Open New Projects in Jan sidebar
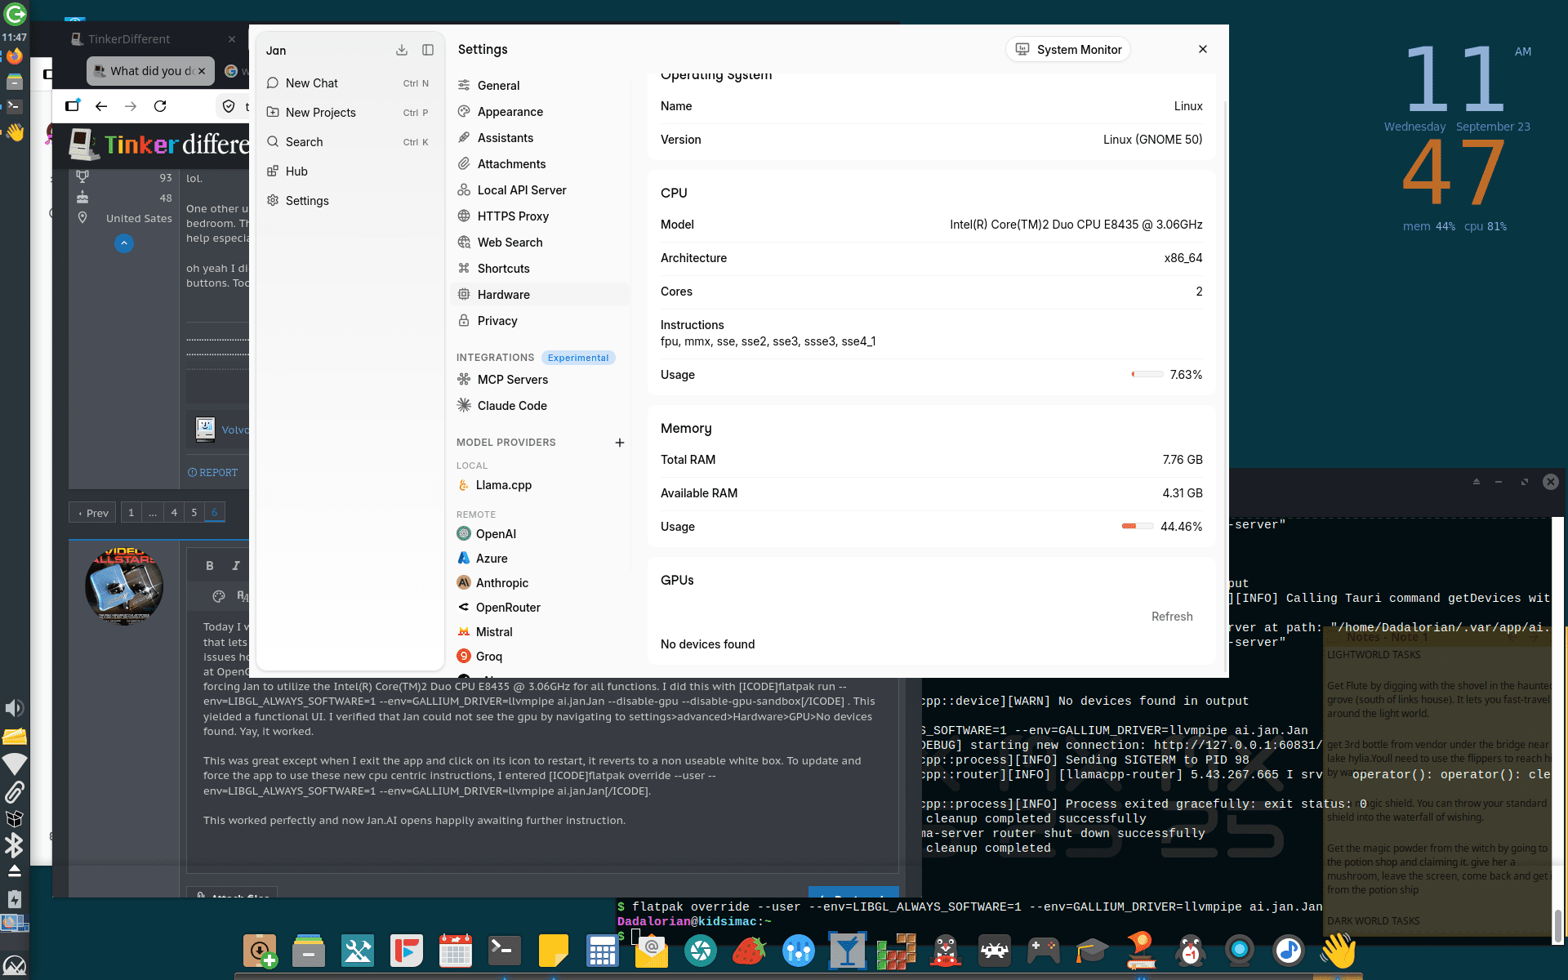Viewport: 1568px width, 980px height. [350, 113]
